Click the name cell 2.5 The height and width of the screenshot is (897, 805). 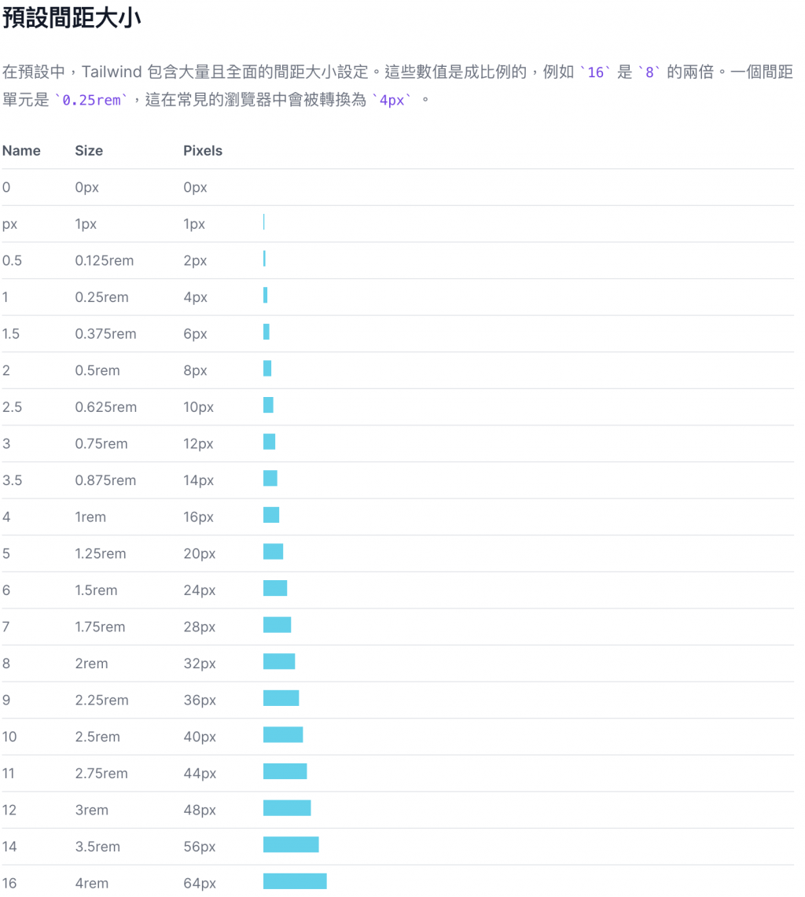pyautogui.click(x=12, y=407)
